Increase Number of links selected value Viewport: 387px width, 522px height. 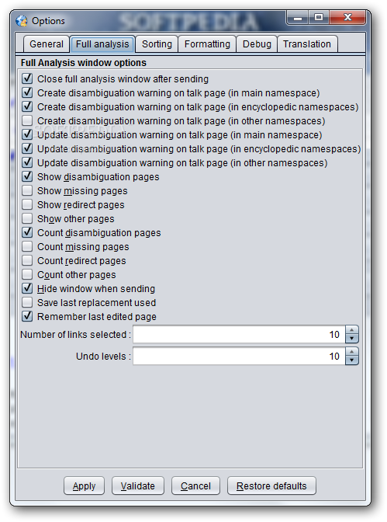click(x=352, y=330)
